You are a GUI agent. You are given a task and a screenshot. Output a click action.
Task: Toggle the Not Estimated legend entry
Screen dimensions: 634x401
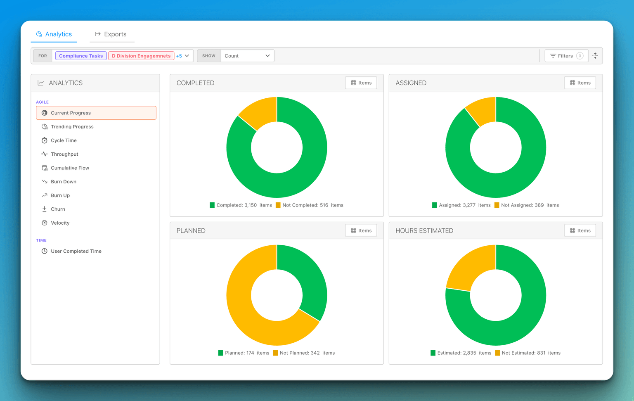[x=527, y=353]
